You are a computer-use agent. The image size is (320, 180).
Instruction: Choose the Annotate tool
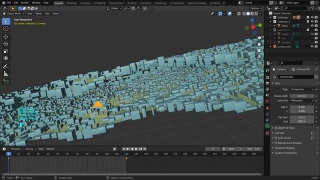coord(6,66)
